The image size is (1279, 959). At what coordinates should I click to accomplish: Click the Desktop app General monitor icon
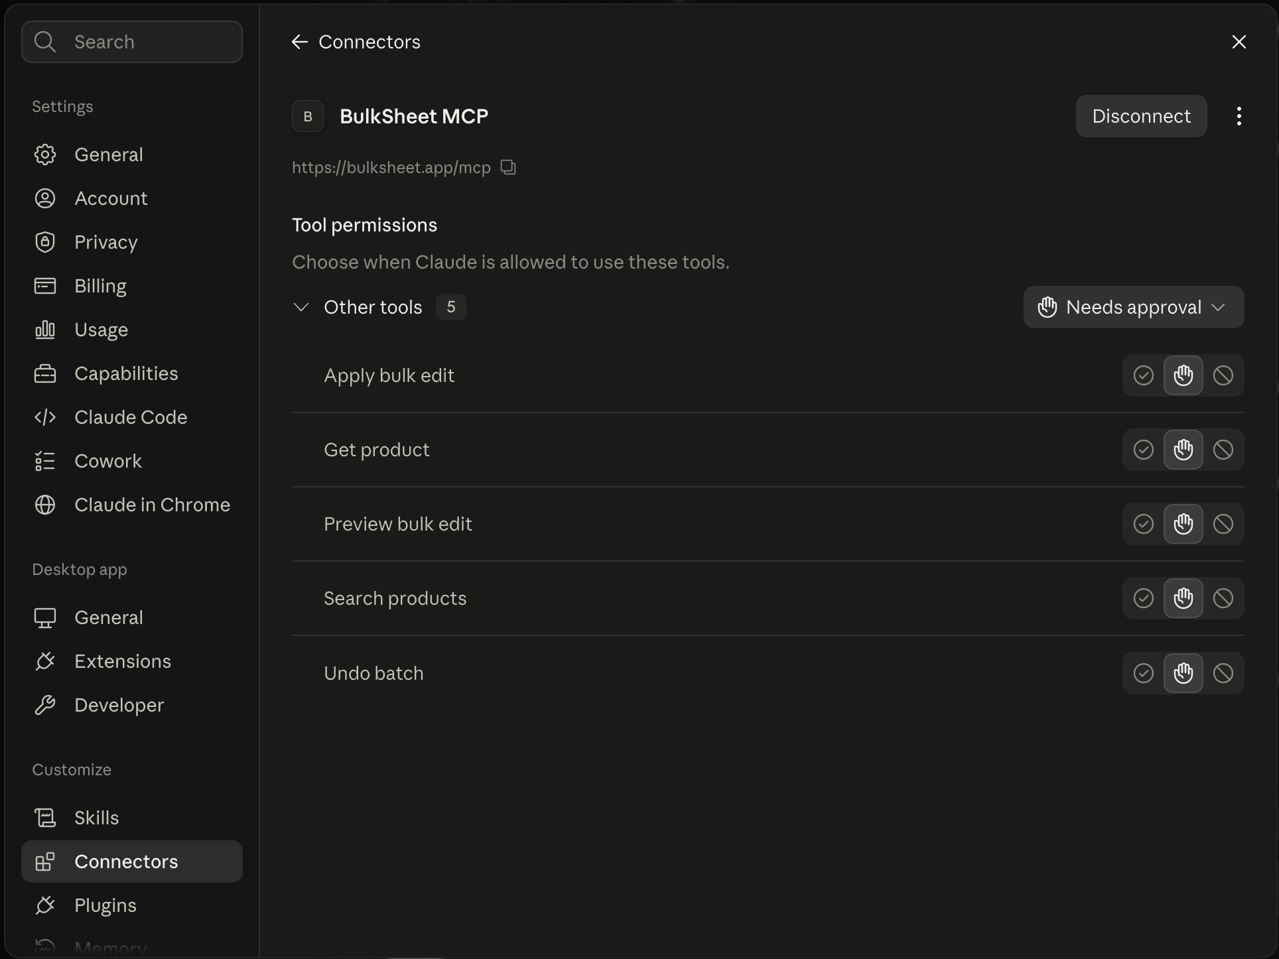[x=45, y=617]
